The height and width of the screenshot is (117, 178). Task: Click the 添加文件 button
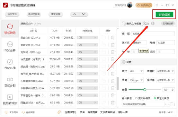pyautogui.click(x=12, y=14)
